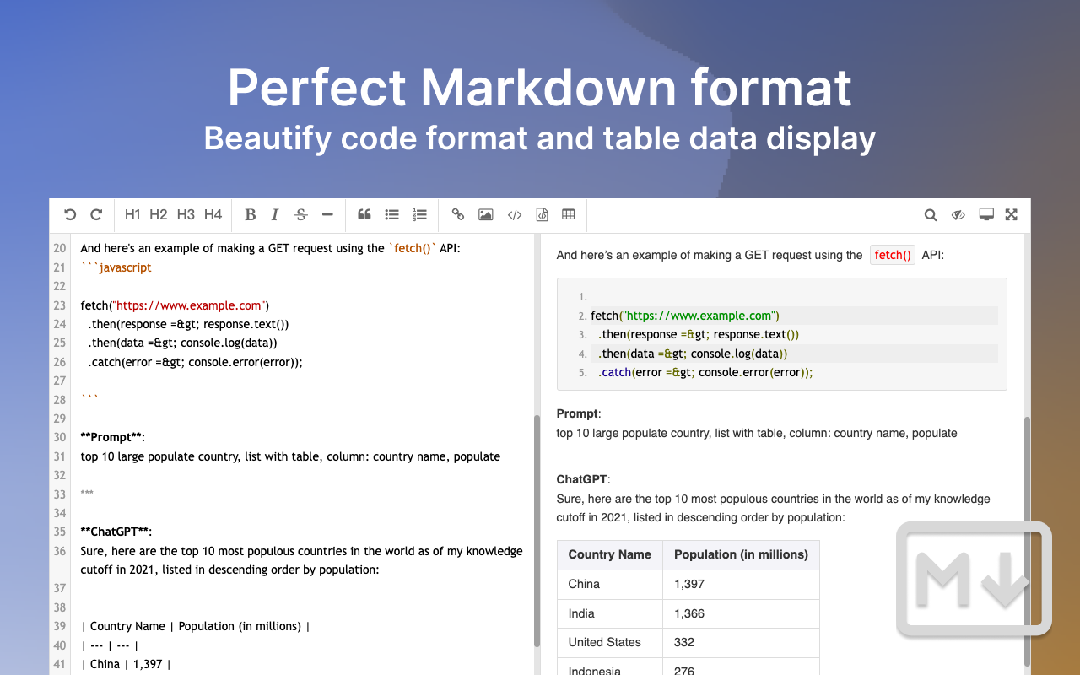Undo the last edit
The height and width of the screenshot is (675, 1080).
click(70, 215)
